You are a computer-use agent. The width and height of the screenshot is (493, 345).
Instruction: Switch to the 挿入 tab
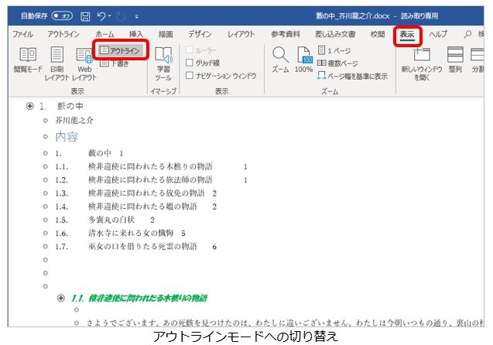click(136, 35)
